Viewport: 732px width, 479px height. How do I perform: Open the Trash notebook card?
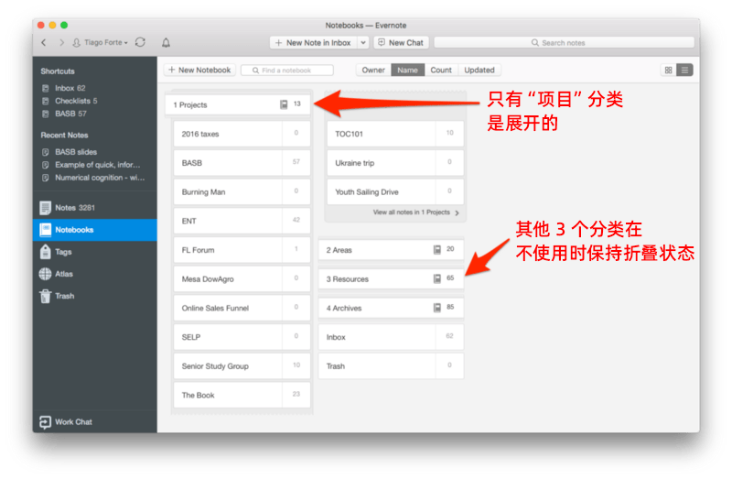[392, 366]
